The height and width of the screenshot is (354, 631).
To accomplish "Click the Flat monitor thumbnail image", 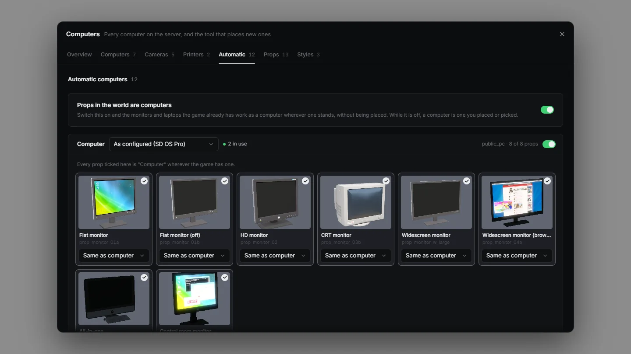I will pos(114,202).
